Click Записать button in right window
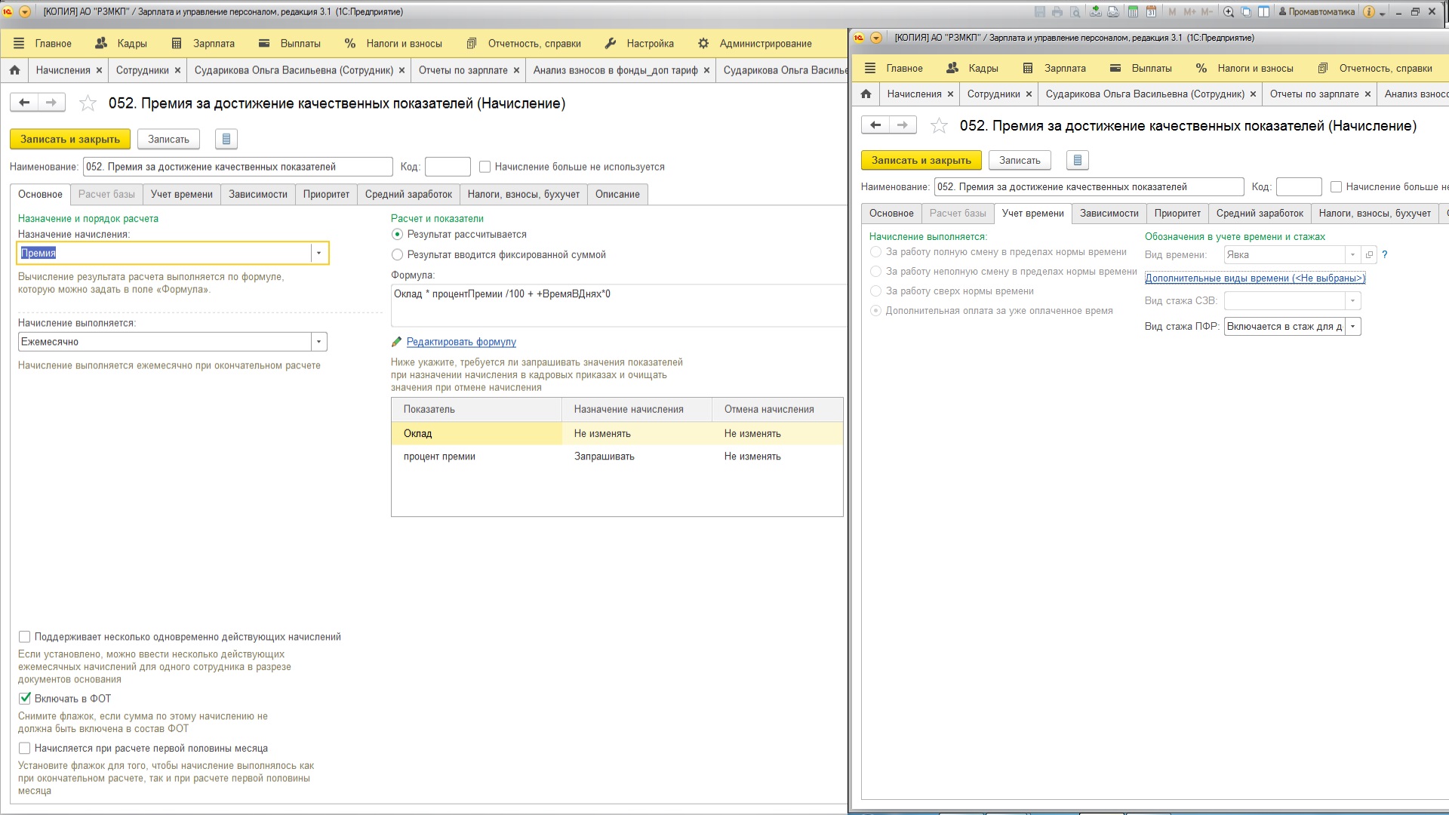This screenshot has width=1449, height=815. 1020,160
